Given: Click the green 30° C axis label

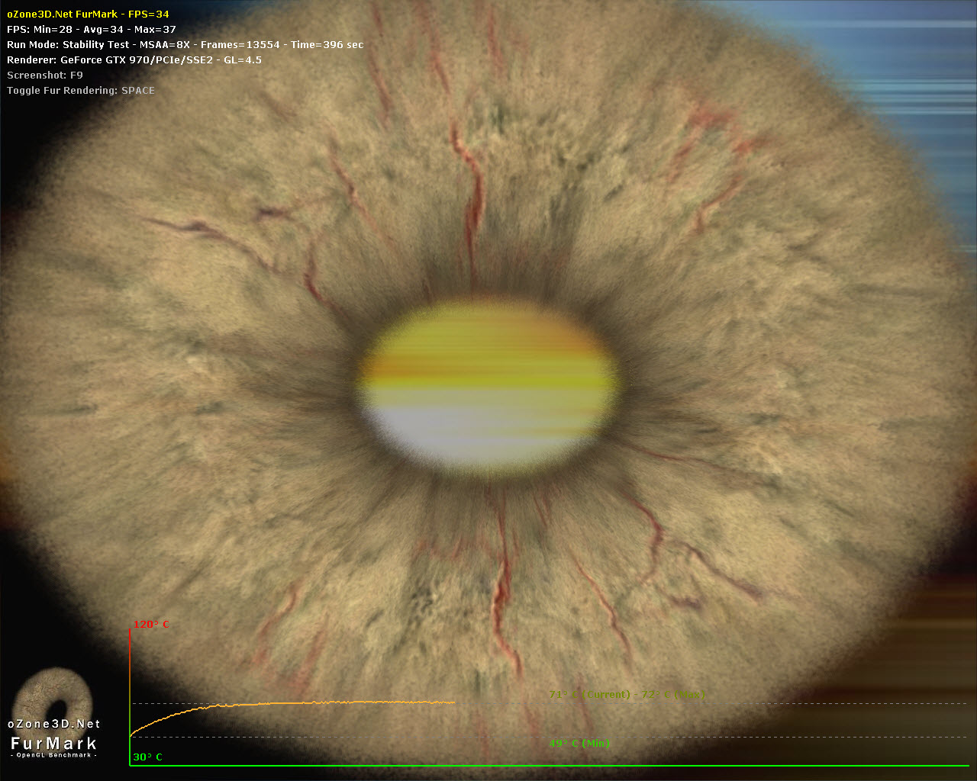Looking at the screenshot, I should (148, 757).
